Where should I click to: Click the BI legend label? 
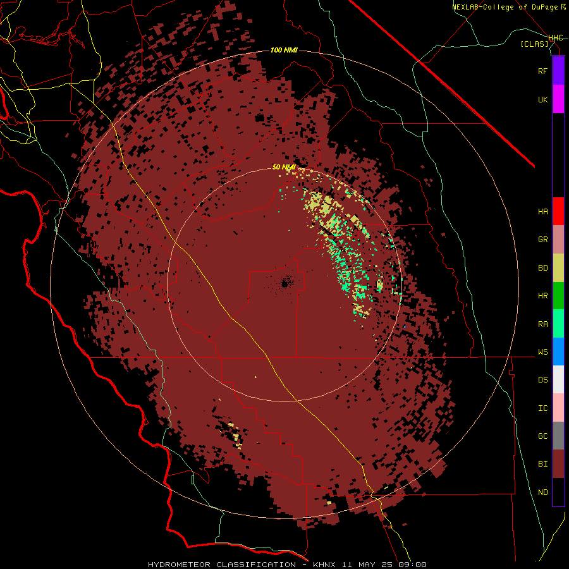pyautogui.click(x=543, y=464)
